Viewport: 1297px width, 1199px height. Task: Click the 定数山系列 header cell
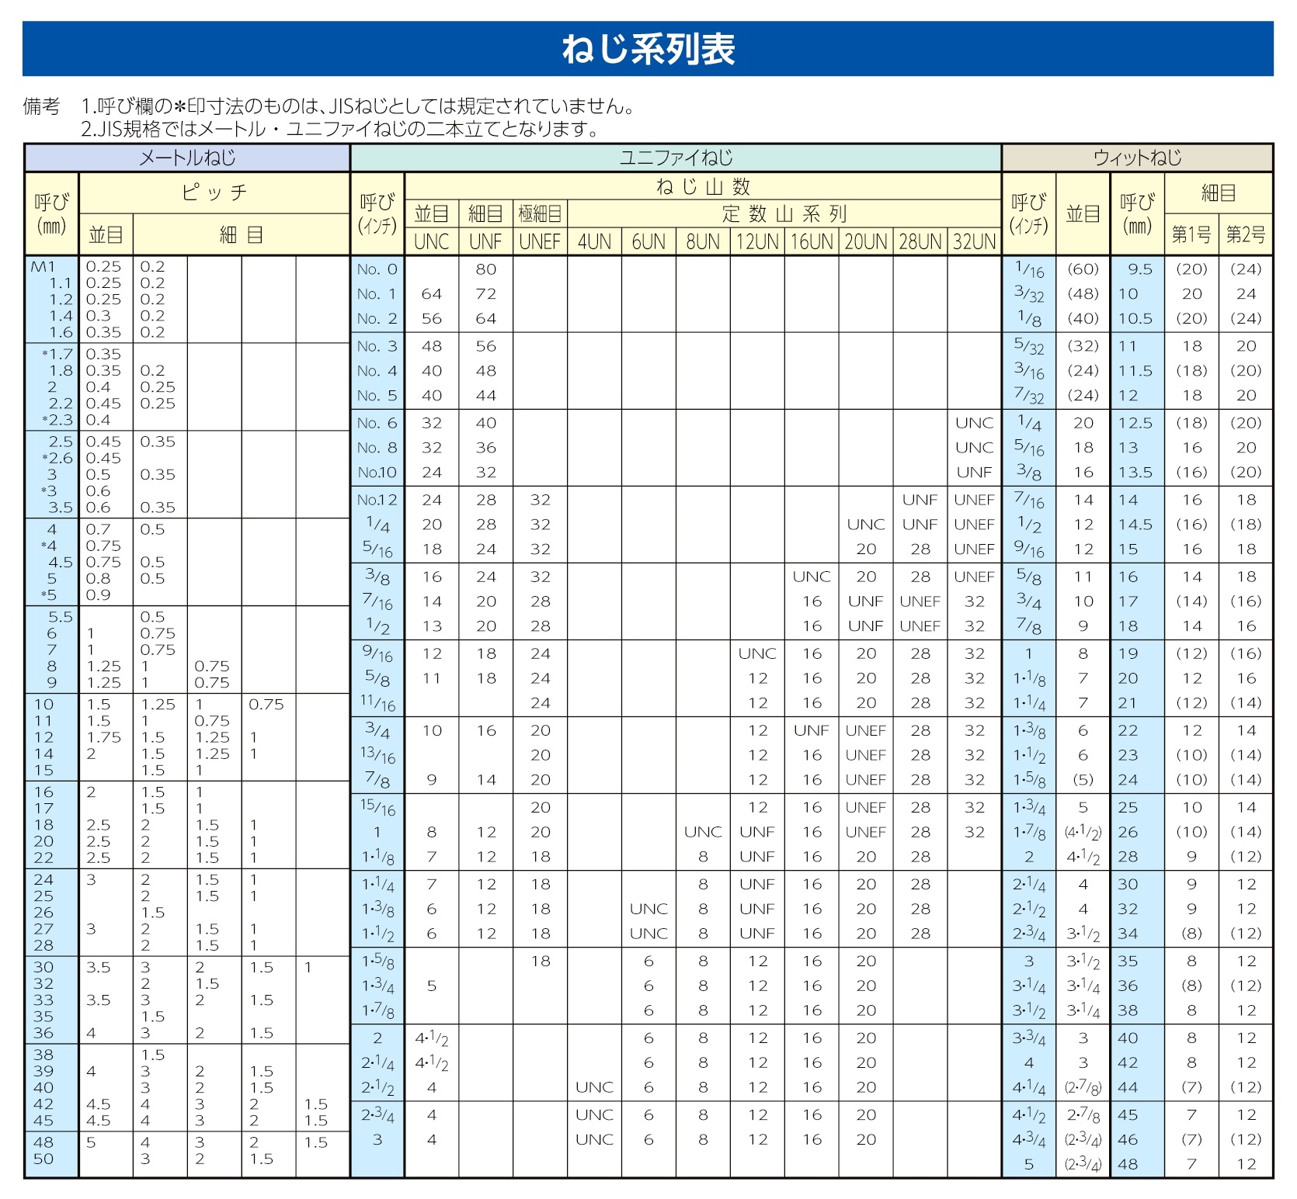tap(784, 213)
